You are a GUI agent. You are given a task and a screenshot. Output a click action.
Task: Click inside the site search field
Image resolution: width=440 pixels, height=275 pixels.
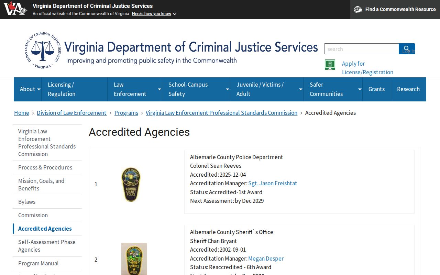(362, 49)
